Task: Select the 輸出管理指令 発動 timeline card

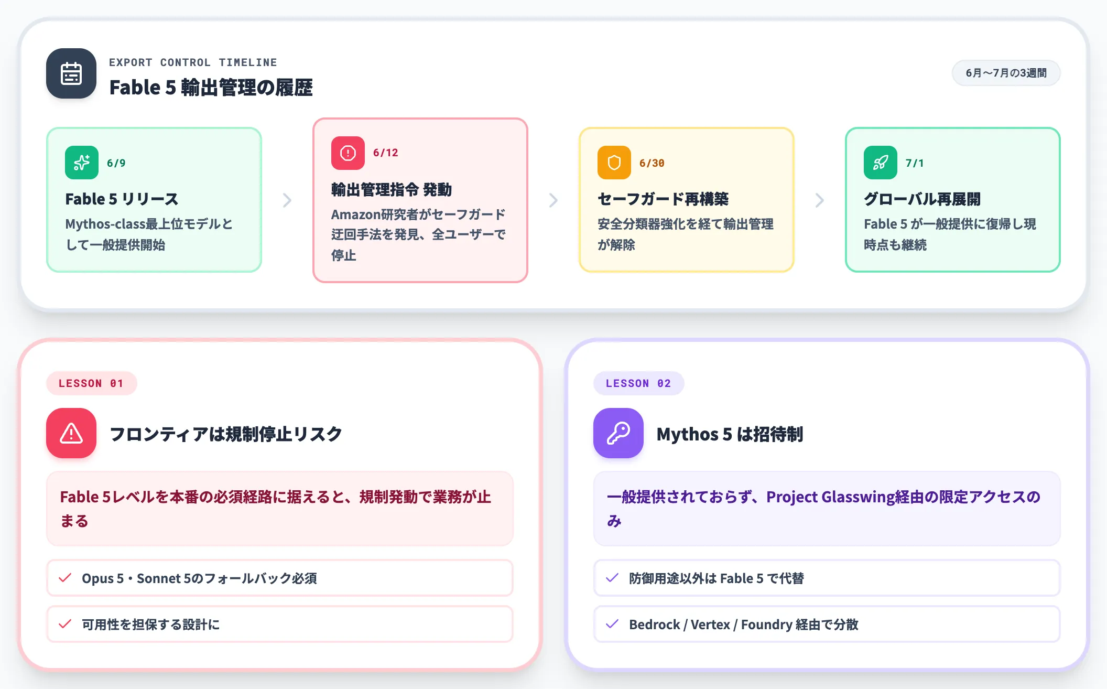Action: click(420, 200)
